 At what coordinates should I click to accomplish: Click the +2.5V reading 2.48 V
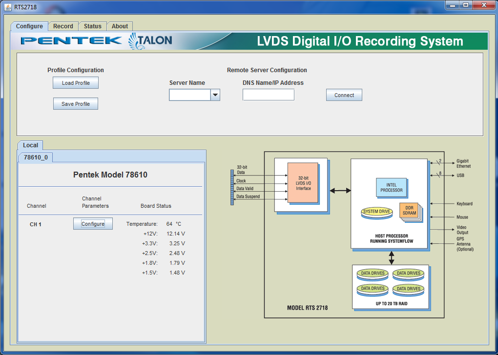[x=177, y=253]
